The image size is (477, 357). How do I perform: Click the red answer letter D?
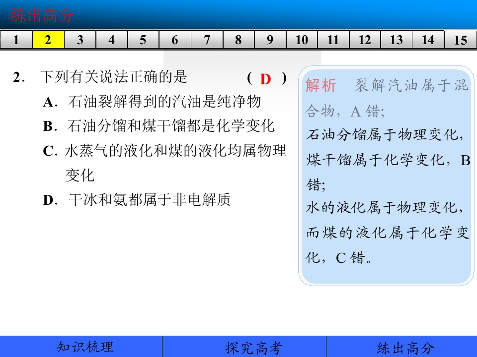(265, 79)
